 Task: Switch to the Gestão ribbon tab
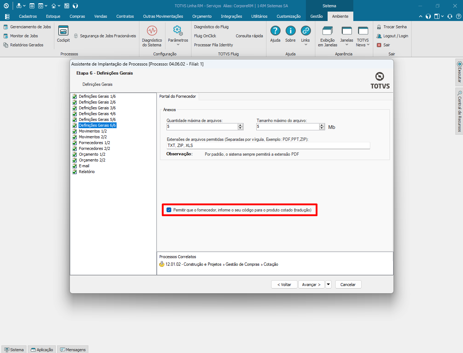316,16
